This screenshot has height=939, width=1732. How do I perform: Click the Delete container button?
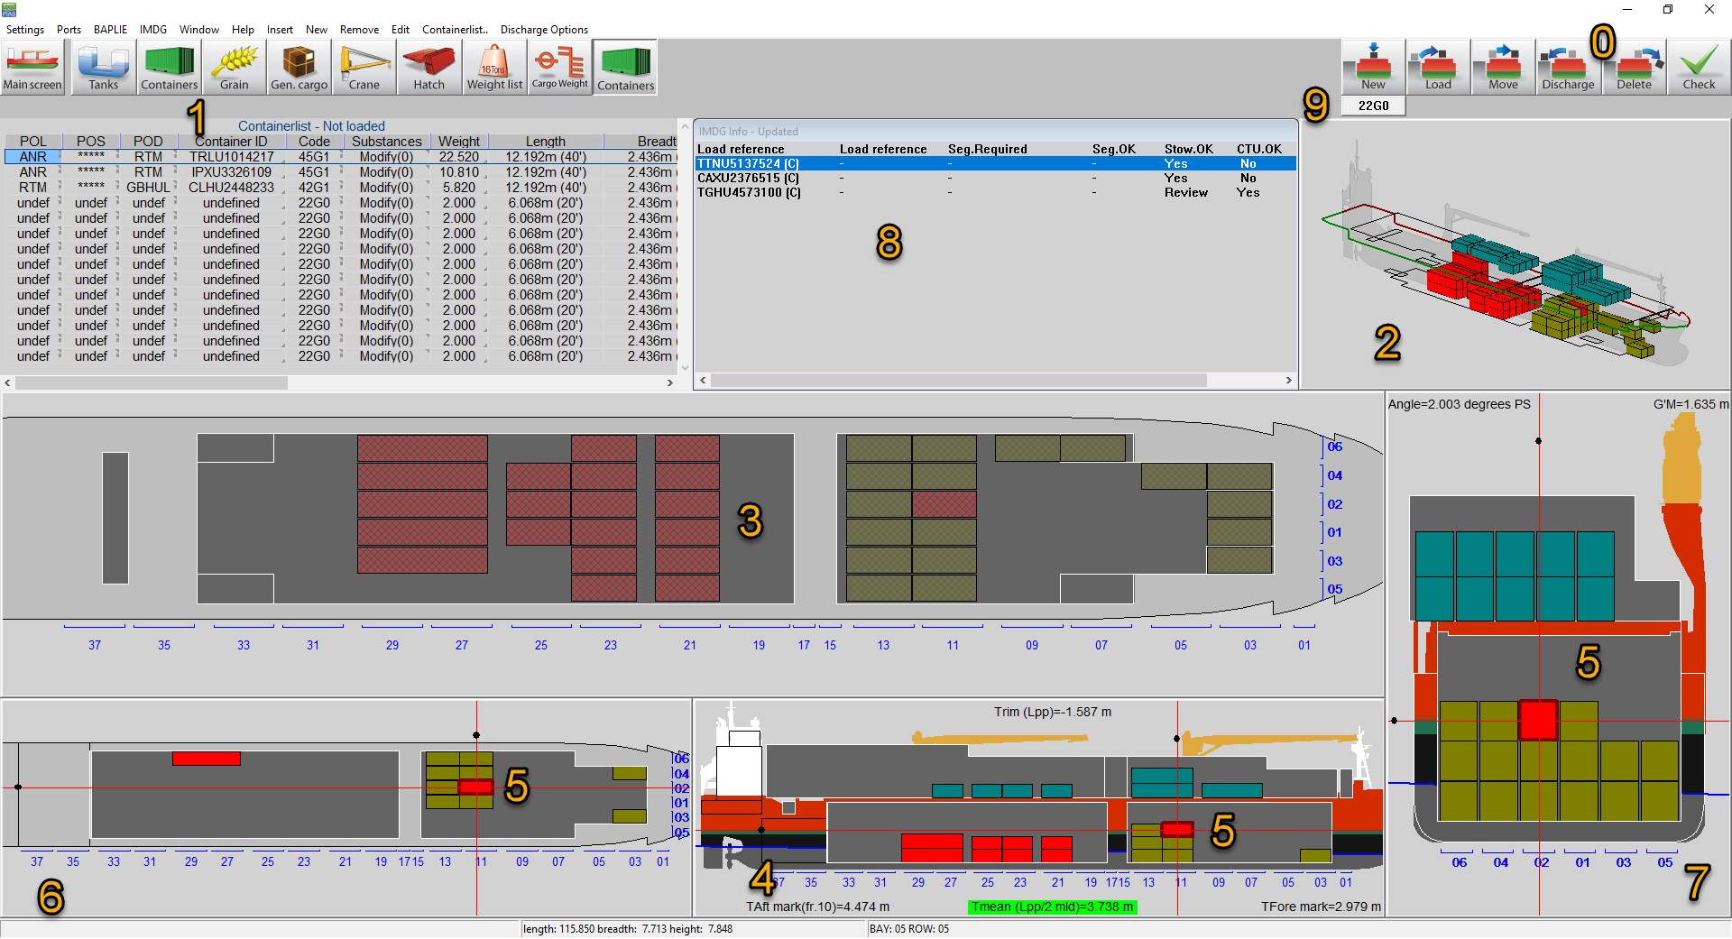[1634, 67]
